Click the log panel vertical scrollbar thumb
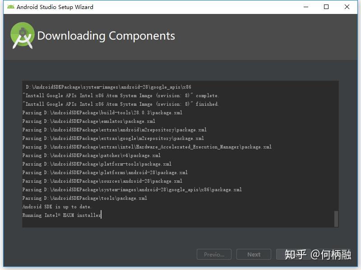 click(x=336, y=219)
